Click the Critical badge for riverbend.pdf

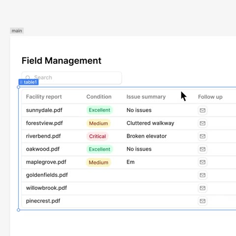click(97, 136)
